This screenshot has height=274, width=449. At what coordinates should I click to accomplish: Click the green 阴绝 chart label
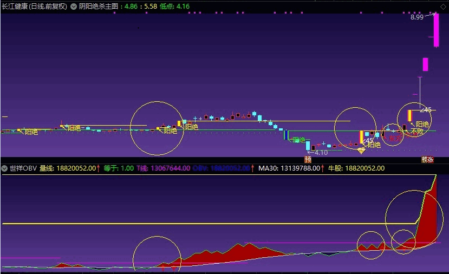click(298, 140)
